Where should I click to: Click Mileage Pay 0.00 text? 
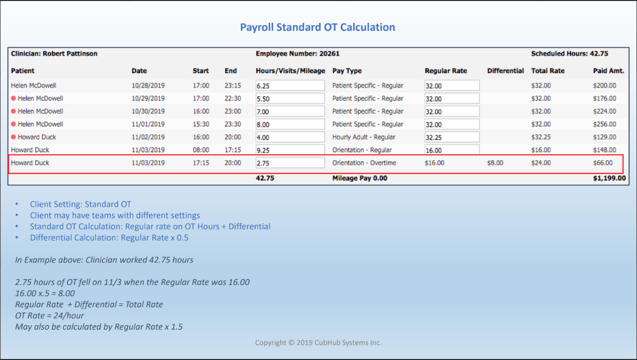click(x=360, y=178)
